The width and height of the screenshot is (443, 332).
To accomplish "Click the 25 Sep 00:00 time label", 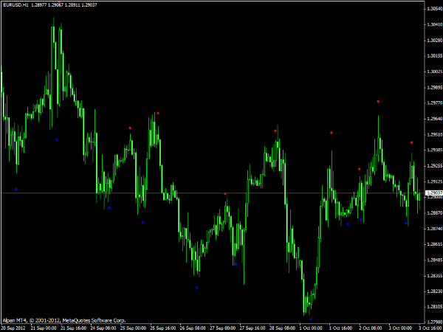I will click(133, 328).
